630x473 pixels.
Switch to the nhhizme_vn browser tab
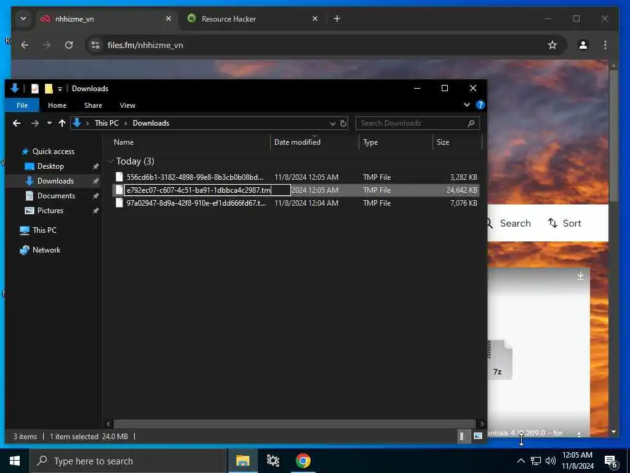pyautogui.click(x=106, y=19)
